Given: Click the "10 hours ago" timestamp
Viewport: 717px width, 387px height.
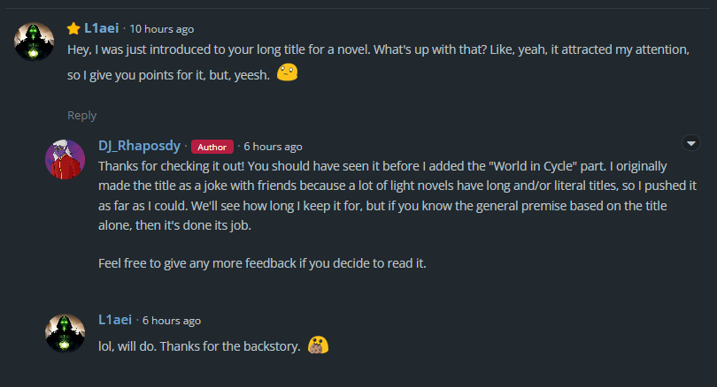Looking at the screenshot, I should 162,29.
